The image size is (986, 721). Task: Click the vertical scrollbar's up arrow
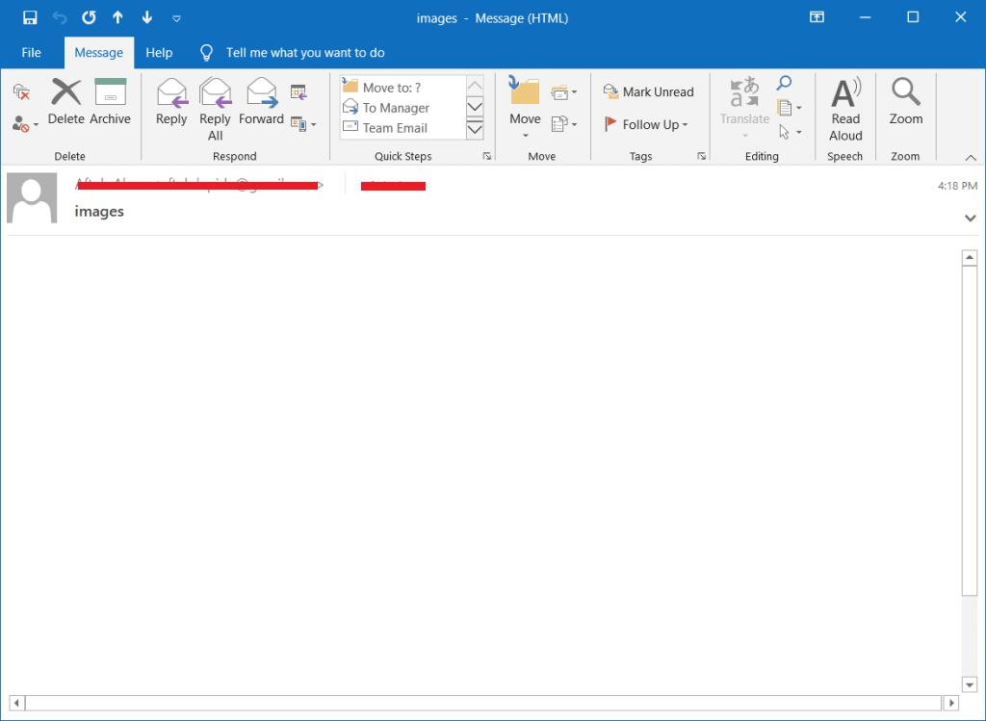point(969,257)
